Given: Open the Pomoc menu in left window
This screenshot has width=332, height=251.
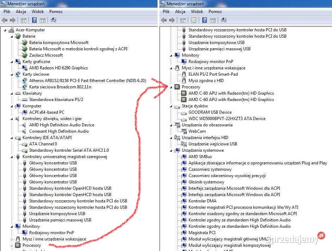Looking at the screenshot, I should 56,12.
